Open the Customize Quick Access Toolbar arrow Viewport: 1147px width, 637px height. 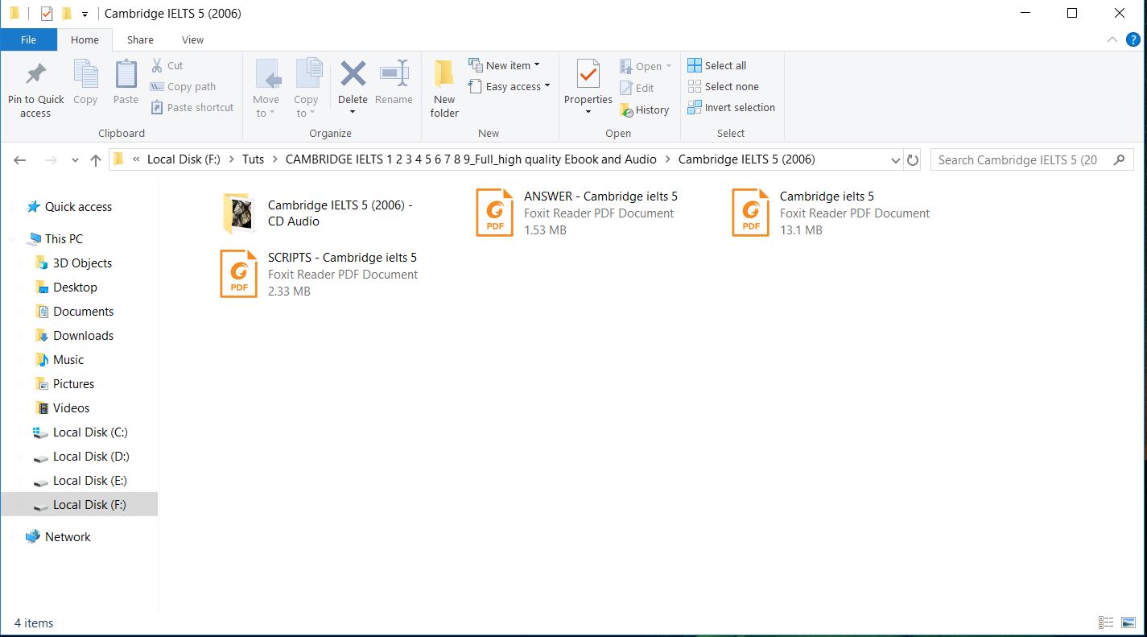click(x=85, y=14)
